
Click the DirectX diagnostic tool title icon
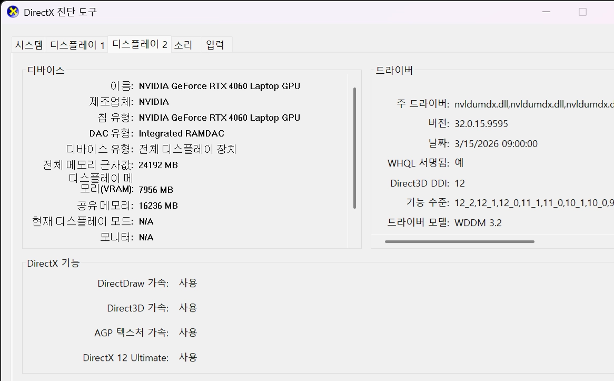tap(13, 12)
